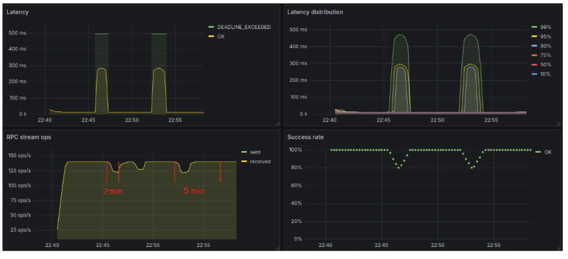Image resolution: width=568 pixels, height=259 pixels.
Task: Toggle the OK series in Success rate legend
Action: coord(547,152)
